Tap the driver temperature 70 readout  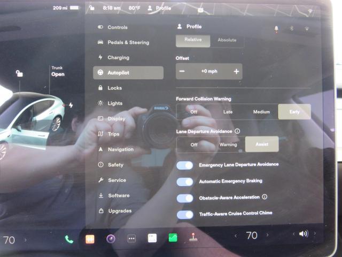tap(9, 240)
